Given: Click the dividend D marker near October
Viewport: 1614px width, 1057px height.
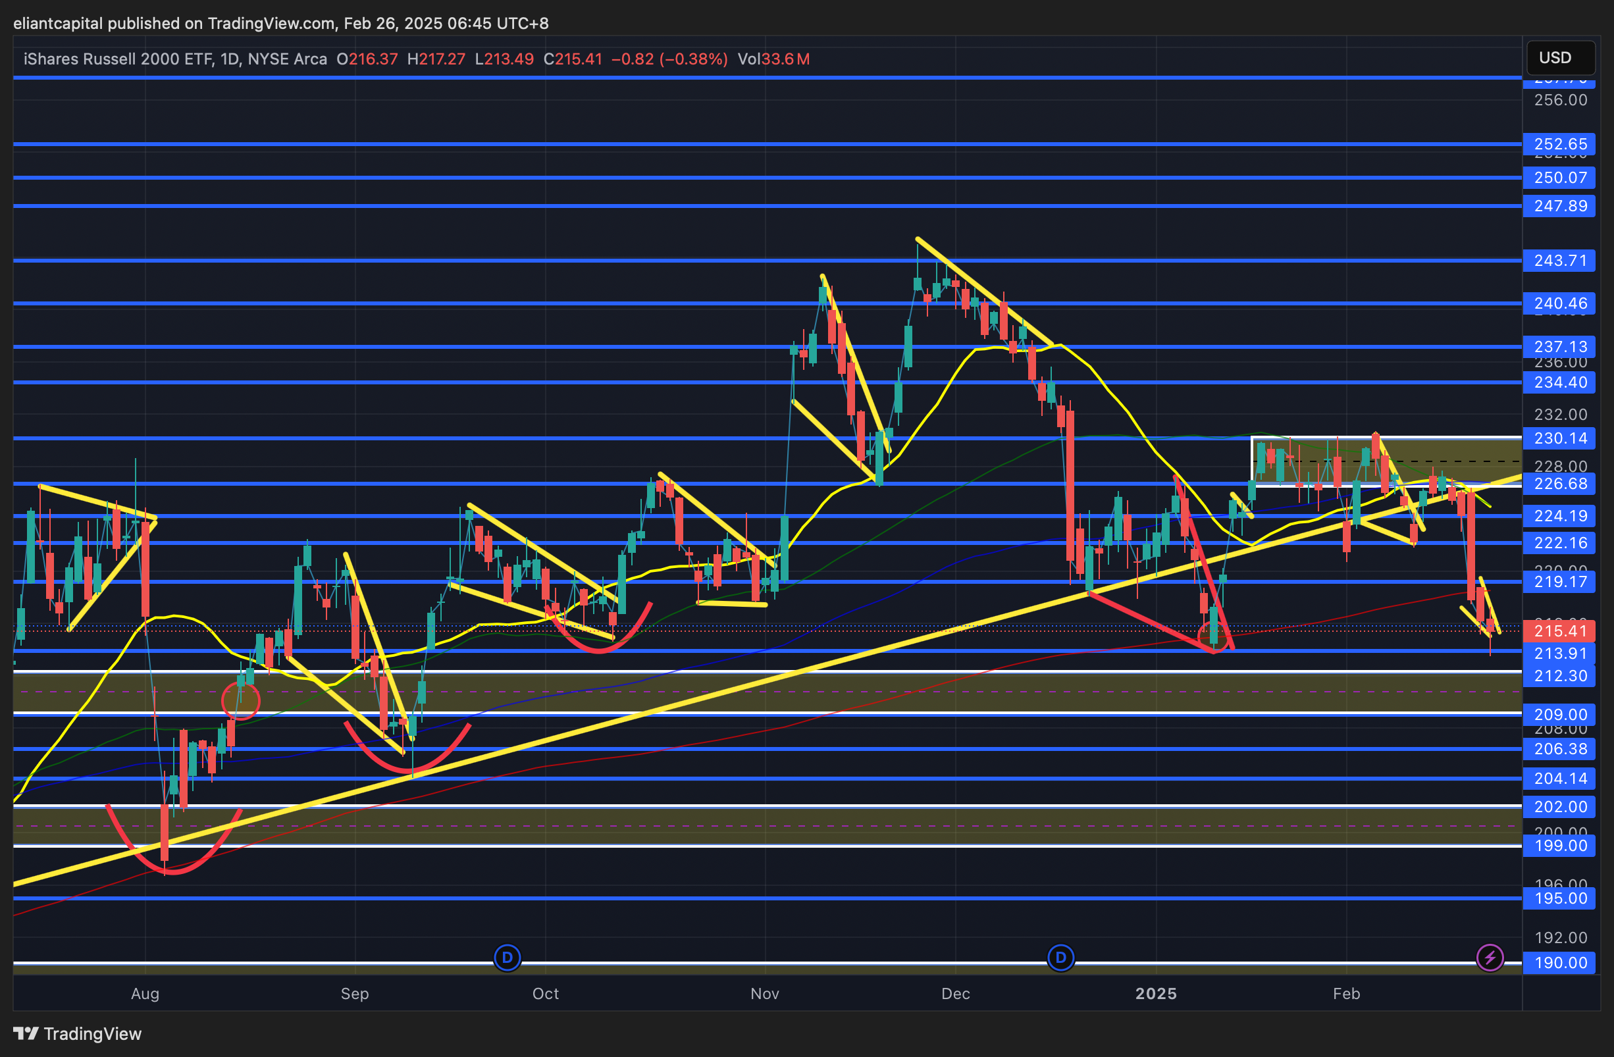Looking at the screenshot, I should [508, 958].
